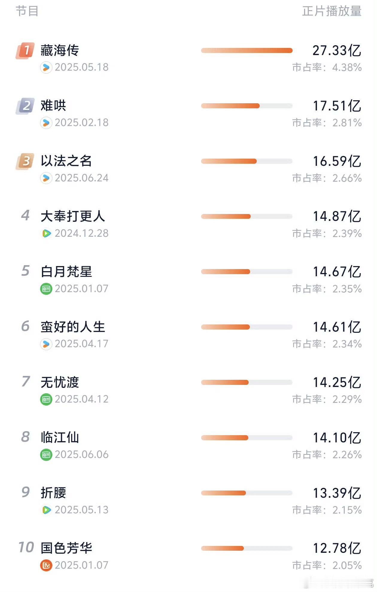Screen dimensions: 377x592
Task: Click Mango TV icon under 国色芳华
Action: click(46, 565)
